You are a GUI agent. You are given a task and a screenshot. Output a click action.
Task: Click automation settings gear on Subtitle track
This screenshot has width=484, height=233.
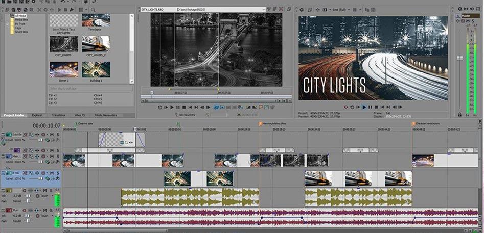click(x=43, y=135)
